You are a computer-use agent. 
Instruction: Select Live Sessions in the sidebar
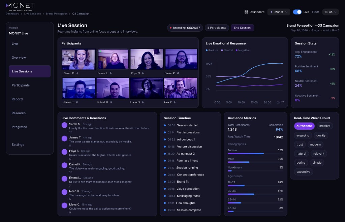30,71
